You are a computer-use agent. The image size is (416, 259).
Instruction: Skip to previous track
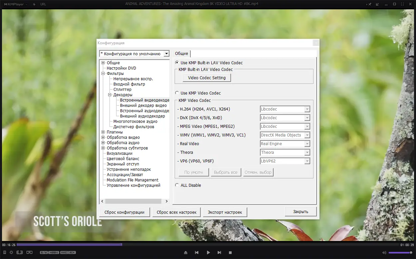[x=197, y=253]
